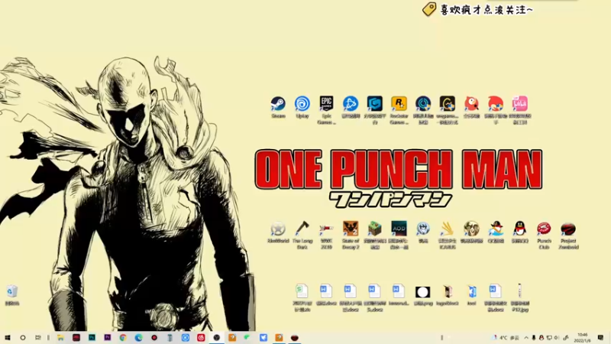This screenshot has width=611, height=344.
Task: Open File Explorer from the taskbar
Action: tap(61, 338)
